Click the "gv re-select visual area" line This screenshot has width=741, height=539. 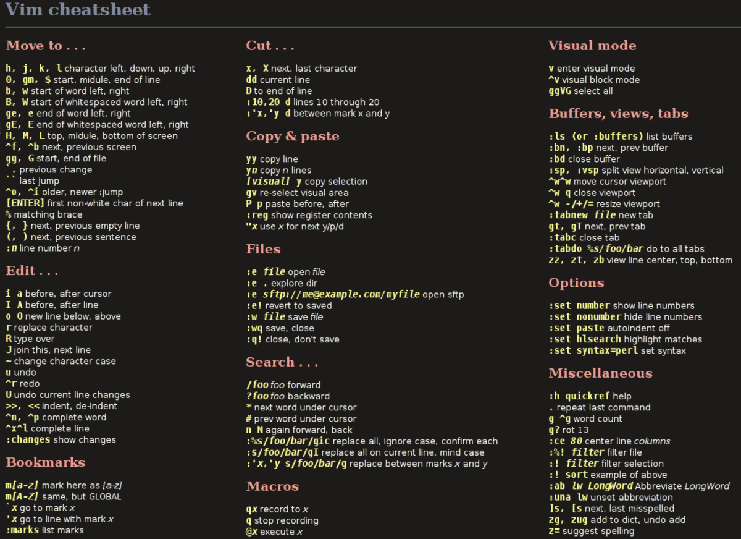click(297, 193)
